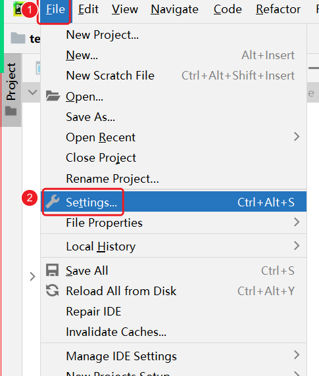Screen dimensions: 319x376
Task: Click the wrench icon beside Settings
Action: pyautogui.click(x=53, y=202)
